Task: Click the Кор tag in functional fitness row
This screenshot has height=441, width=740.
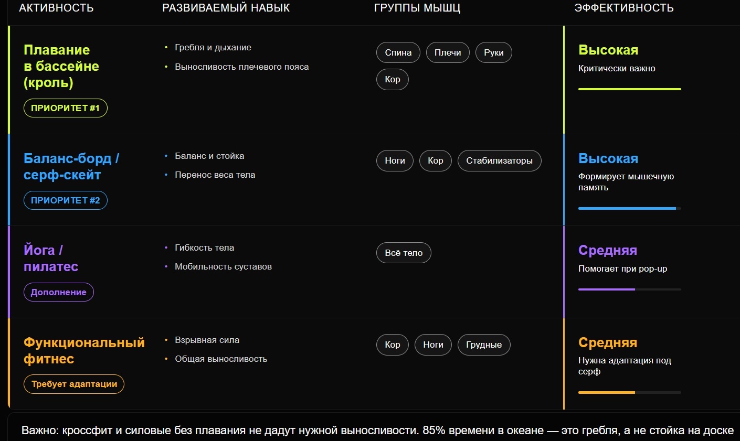Action: tap(393, 345)
